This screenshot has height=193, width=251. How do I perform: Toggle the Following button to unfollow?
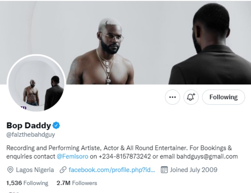coord(223,97)
